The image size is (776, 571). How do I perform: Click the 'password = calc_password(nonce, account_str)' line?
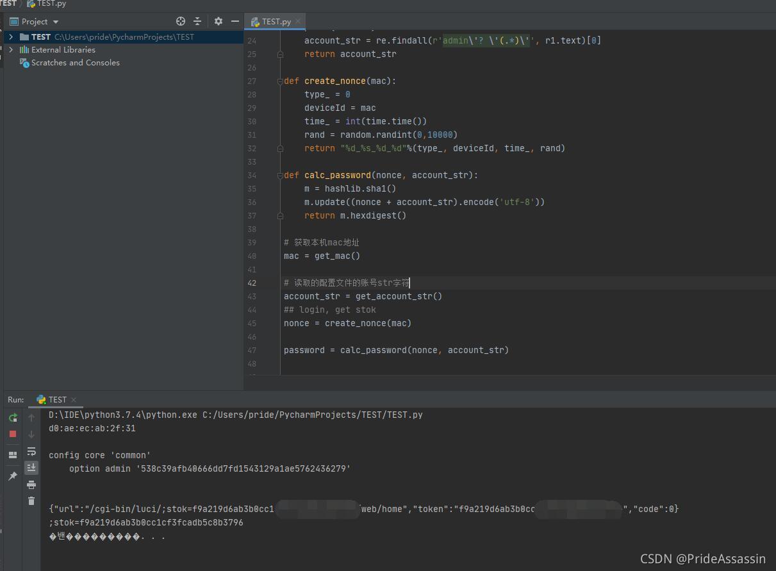coord(396,350)
